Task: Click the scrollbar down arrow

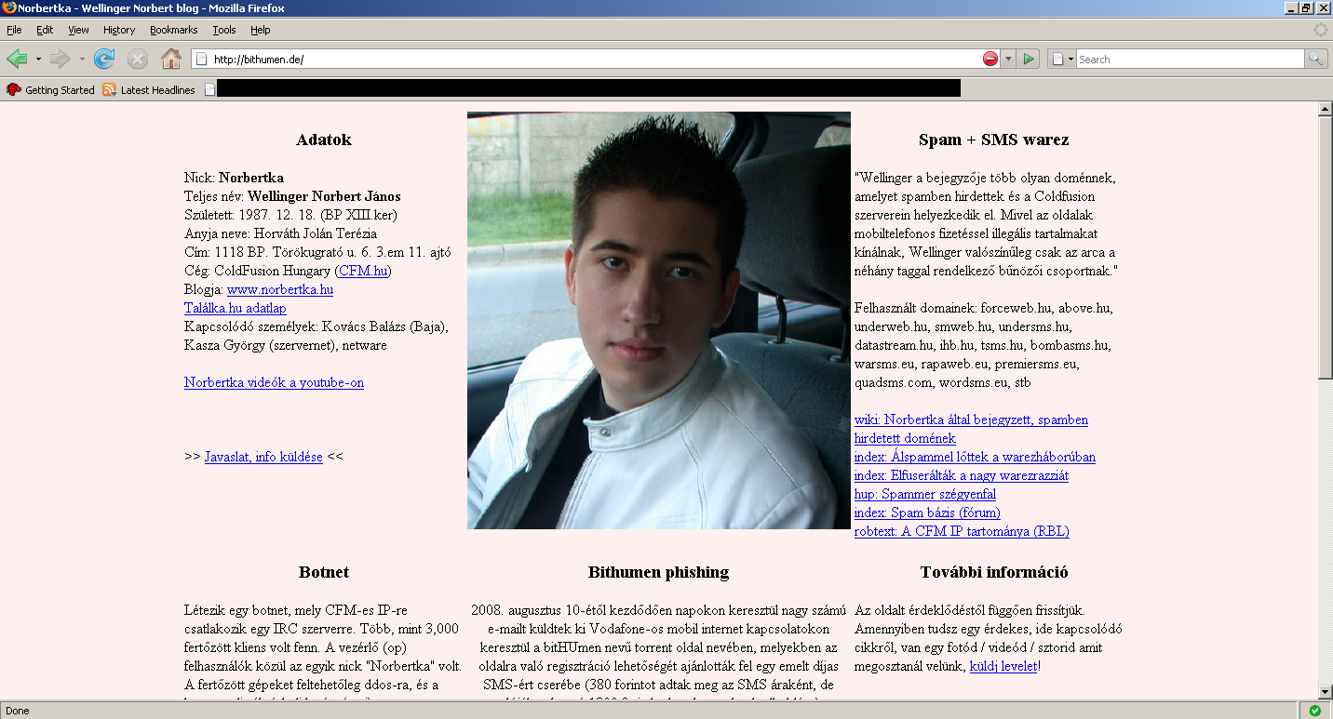Action: tap(1325, 692)
